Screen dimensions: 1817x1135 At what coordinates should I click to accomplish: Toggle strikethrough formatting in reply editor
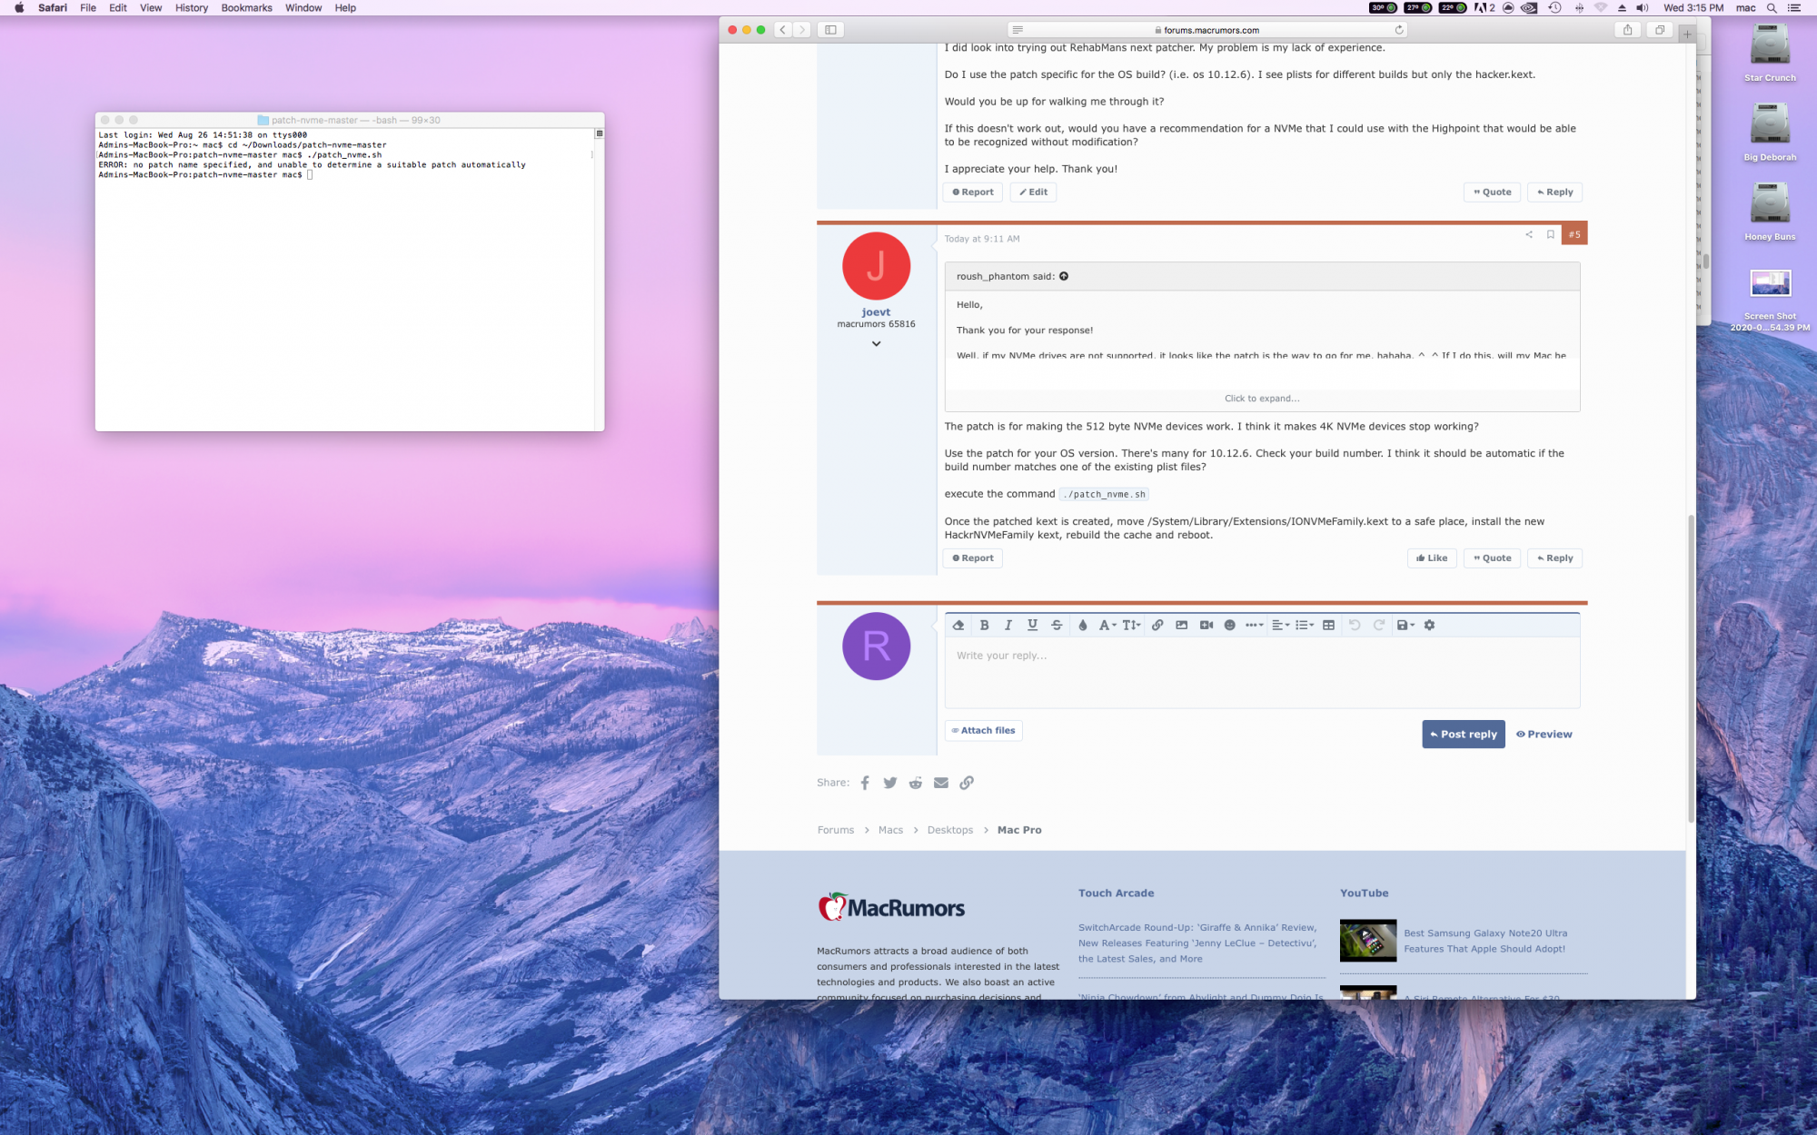1057,625
